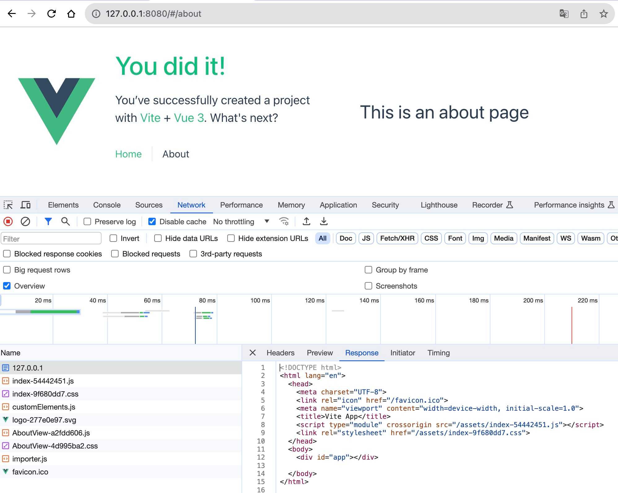This screenshot has width=618, height=493.
Task: Check Blocked response cookies checkbox
Action: click(7, 254)
